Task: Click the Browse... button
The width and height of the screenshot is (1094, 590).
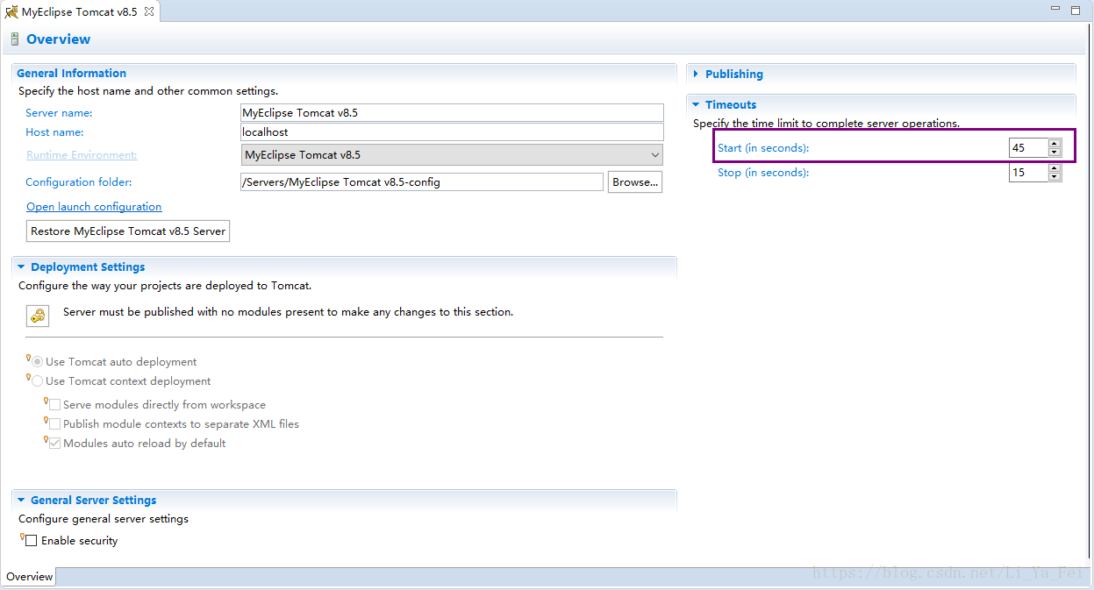Action: click(x=634, y=182)
